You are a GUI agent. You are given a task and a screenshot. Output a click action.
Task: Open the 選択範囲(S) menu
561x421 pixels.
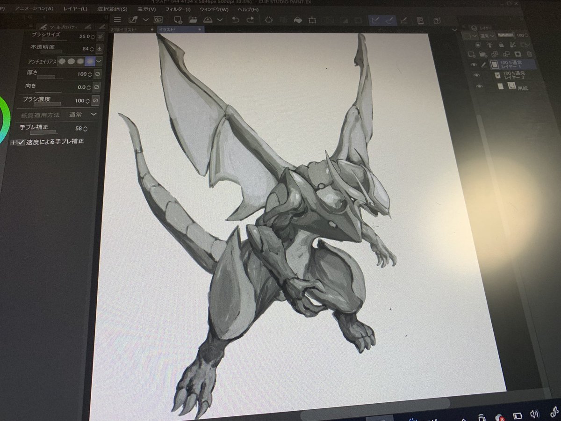coord(112,9)
